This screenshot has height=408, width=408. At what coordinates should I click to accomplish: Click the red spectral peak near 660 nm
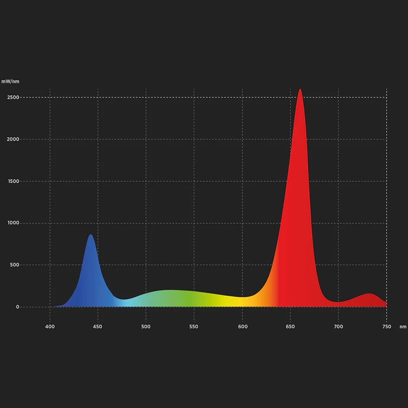click(300, 130)
